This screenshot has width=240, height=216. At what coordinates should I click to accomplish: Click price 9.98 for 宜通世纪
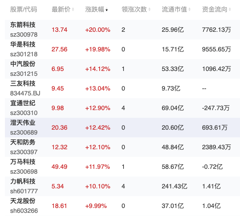tap(58, 108)
